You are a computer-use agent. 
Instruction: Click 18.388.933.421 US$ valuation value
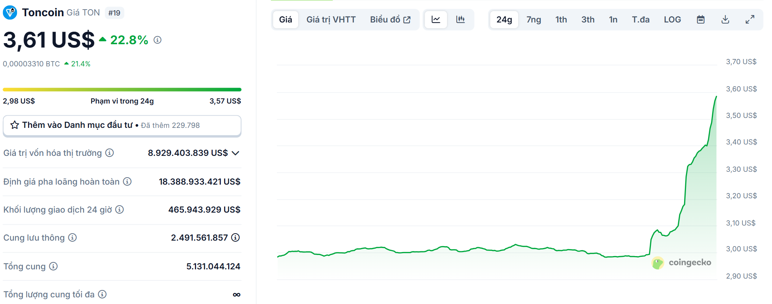[200, 182]
